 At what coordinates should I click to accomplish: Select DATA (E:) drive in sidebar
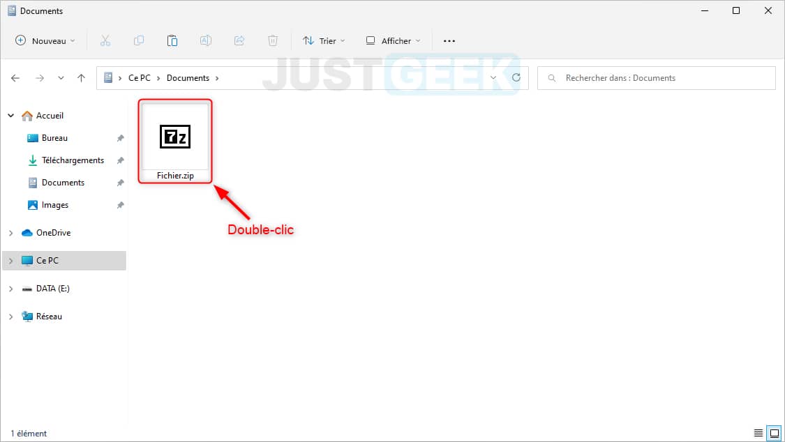(53, 289)
